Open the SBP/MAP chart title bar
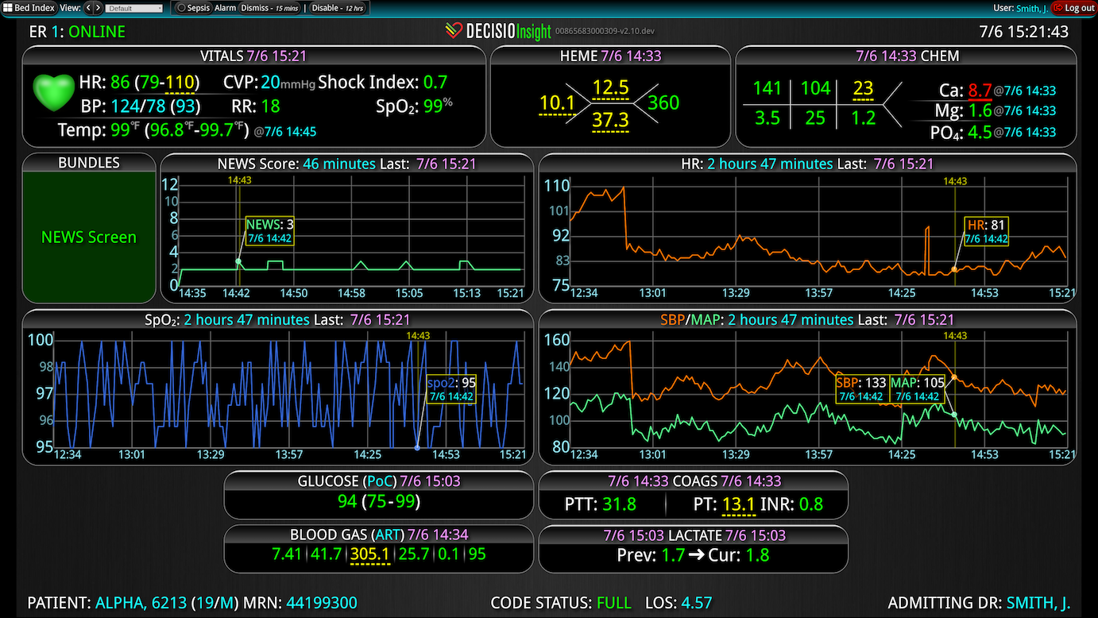 (807, 319)
